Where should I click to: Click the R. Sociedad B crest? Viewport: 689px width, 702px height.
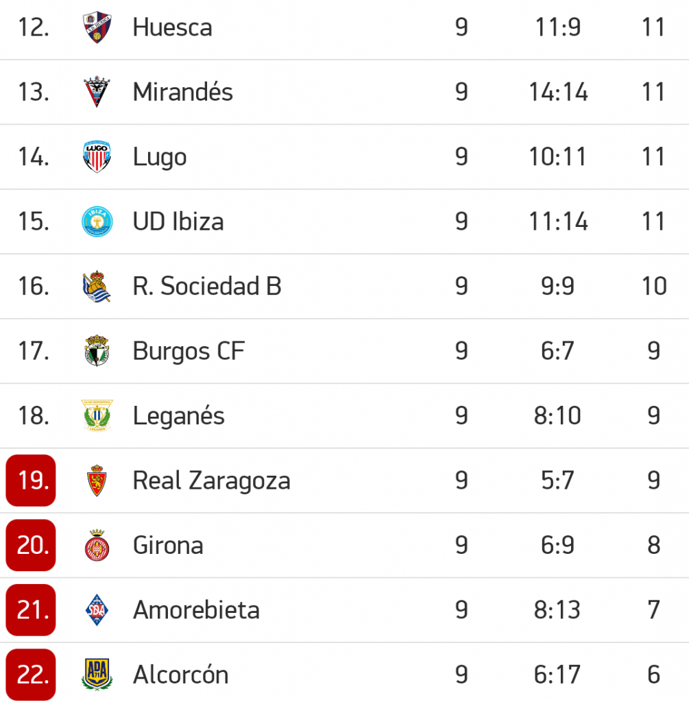coord(97,287)
